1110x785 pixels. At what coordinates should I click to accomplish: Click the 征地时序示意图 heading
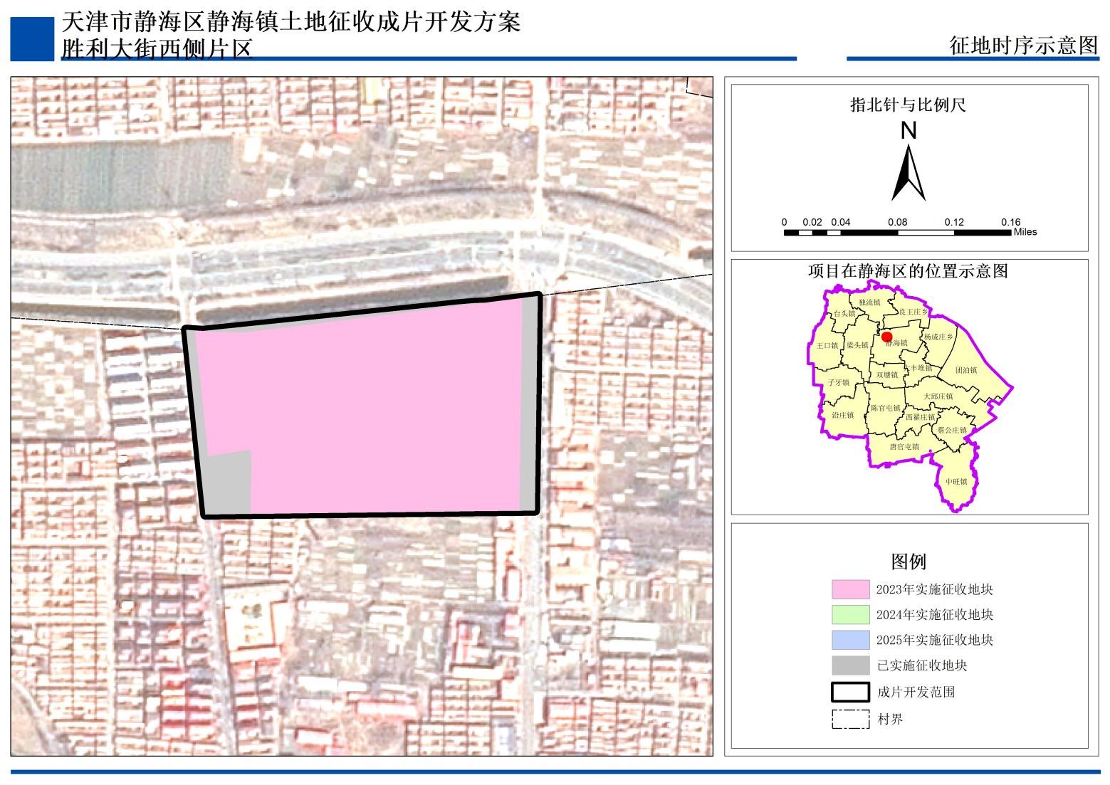(x=1024, y=45)
